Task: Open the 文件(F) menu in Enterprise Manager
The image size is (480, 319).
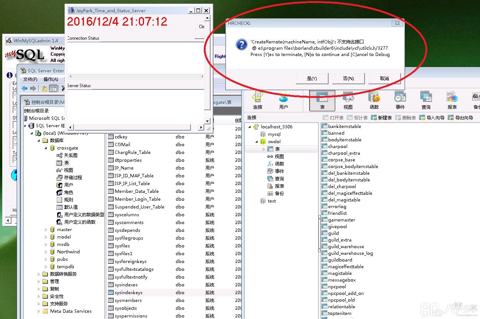Action: click(x=30, y=79)
